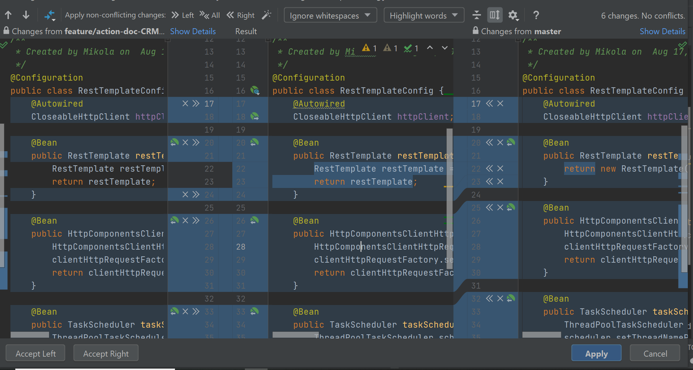Image resolution: width=693 pixels, height=370 pixels.
Task: Open Show Details for feature branch changes
Action: [192, 31]
